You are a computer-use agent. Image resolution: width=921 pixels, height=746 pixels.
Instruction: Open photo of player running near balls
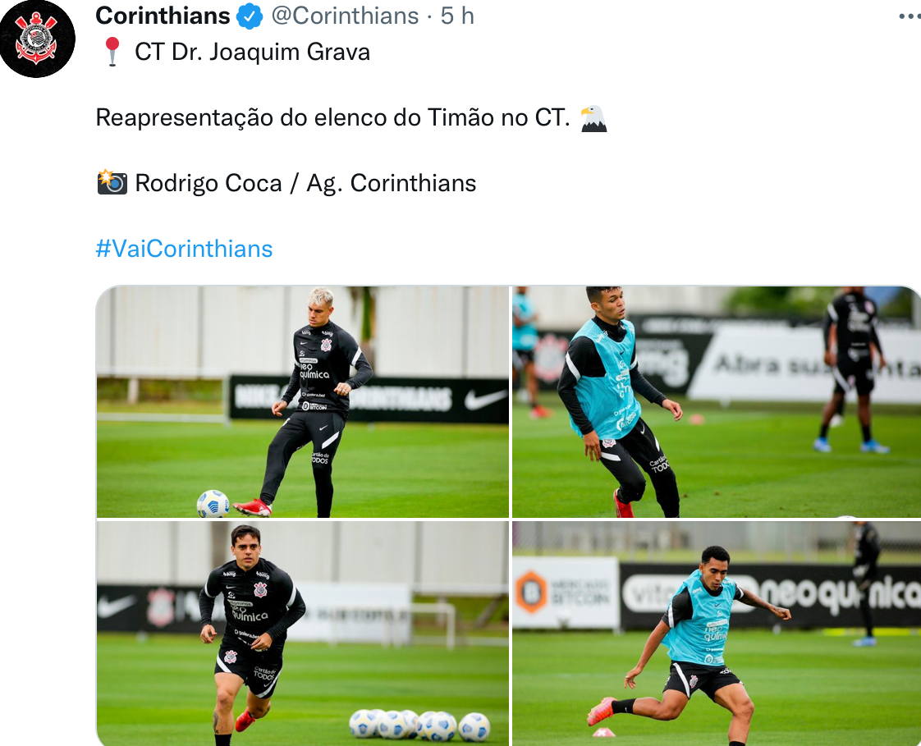tap(303, 634)
